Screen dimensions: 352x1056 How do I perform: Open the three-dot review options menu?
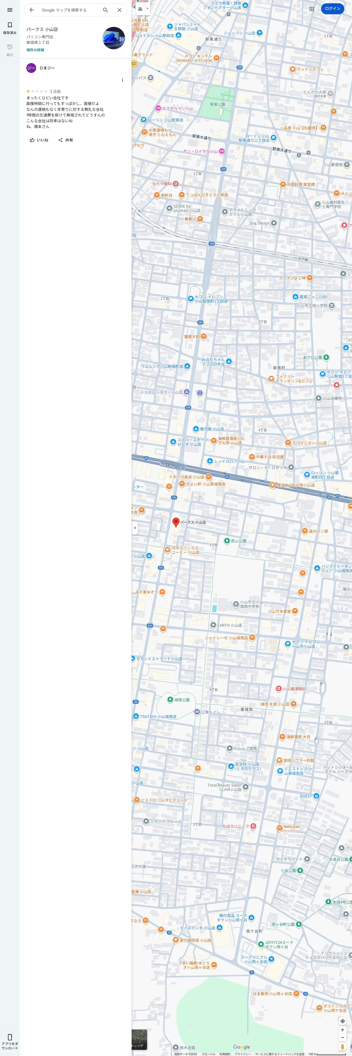122,80
